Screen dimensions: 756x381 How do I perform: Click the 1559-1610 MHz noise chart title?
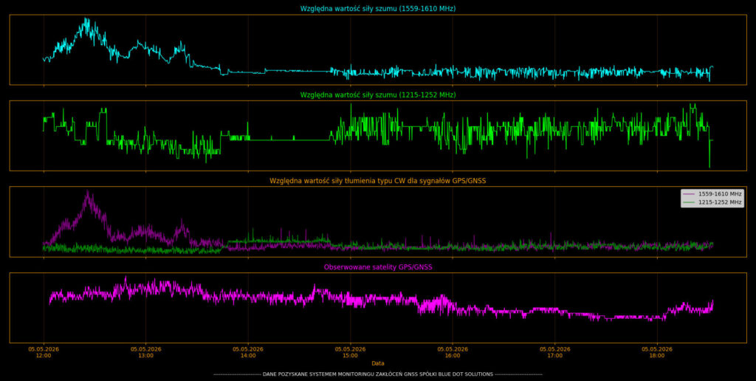click(x=378, y=9)
